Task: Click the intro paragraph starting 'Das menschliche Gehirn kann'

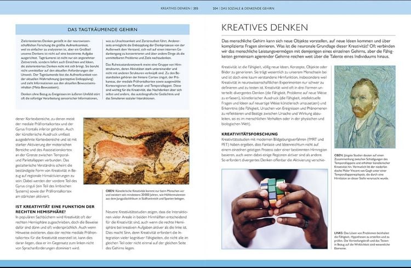Action: pyautogui.click(x=308, y=49)
